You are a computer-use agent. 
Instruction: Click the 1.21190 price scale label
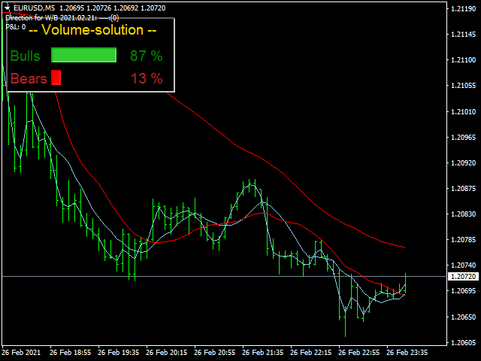coord(463,9)
